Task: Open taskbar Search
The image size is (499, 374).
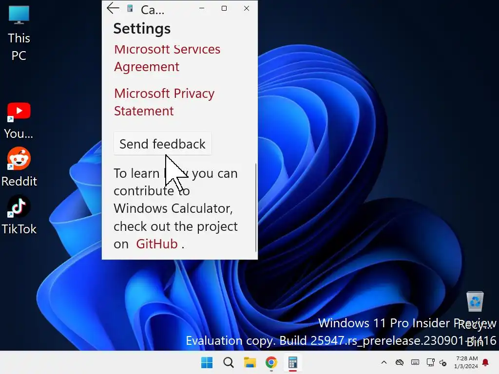Action: (x=228, y=362)
